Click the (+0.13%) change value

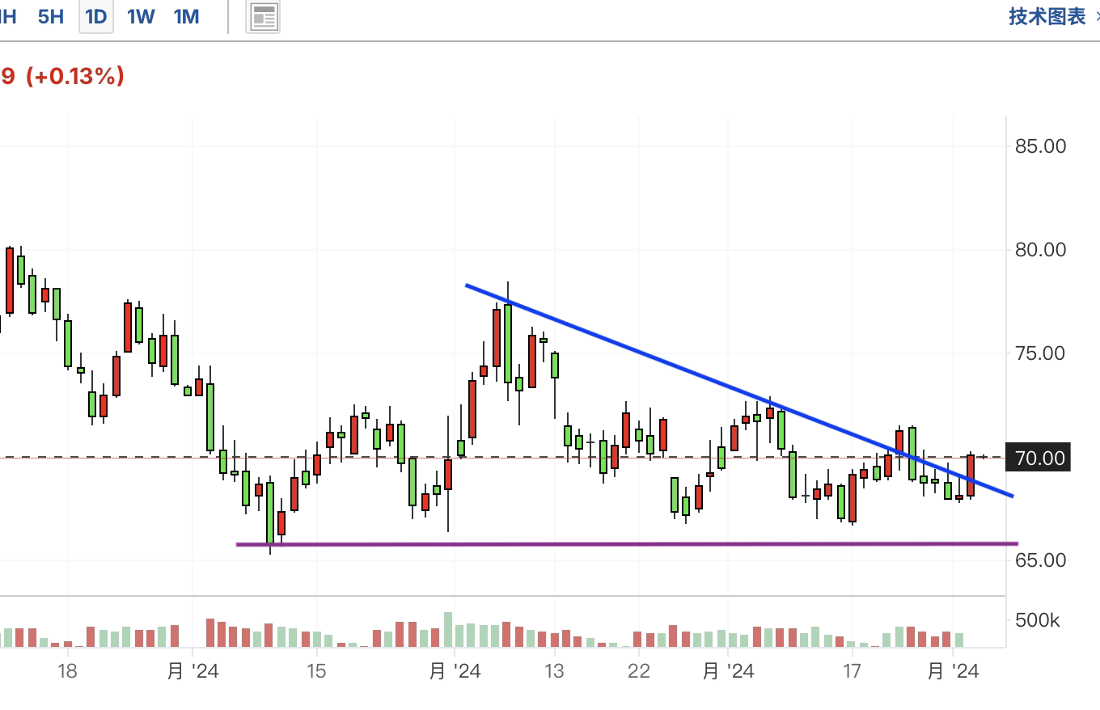tap(74, 76)
